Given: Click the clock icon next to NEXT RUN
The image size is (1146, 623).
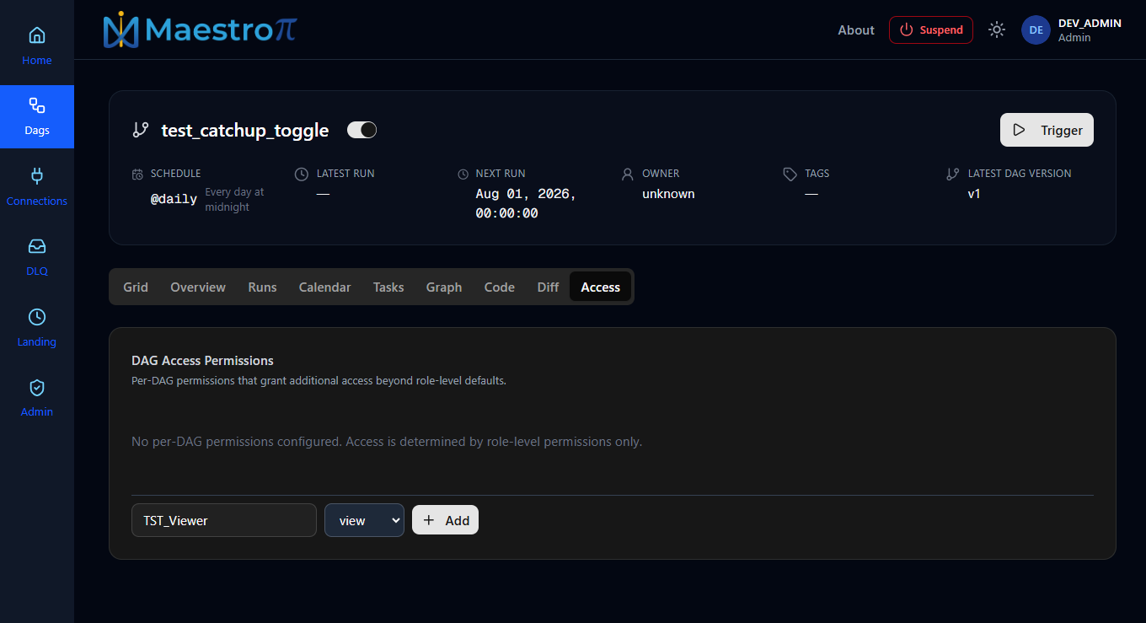Looking at the screenshot, I should (x=463, y=174).
